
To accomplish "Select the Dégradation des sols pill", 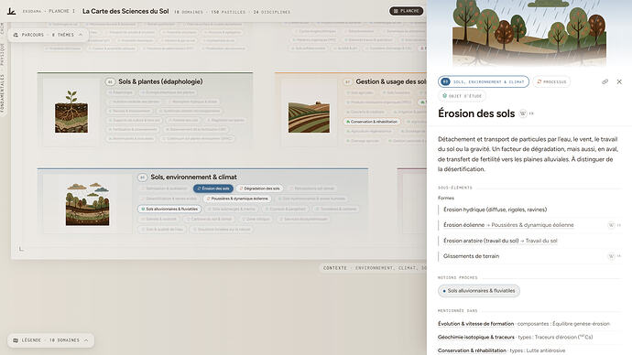I will coord(259,188).
